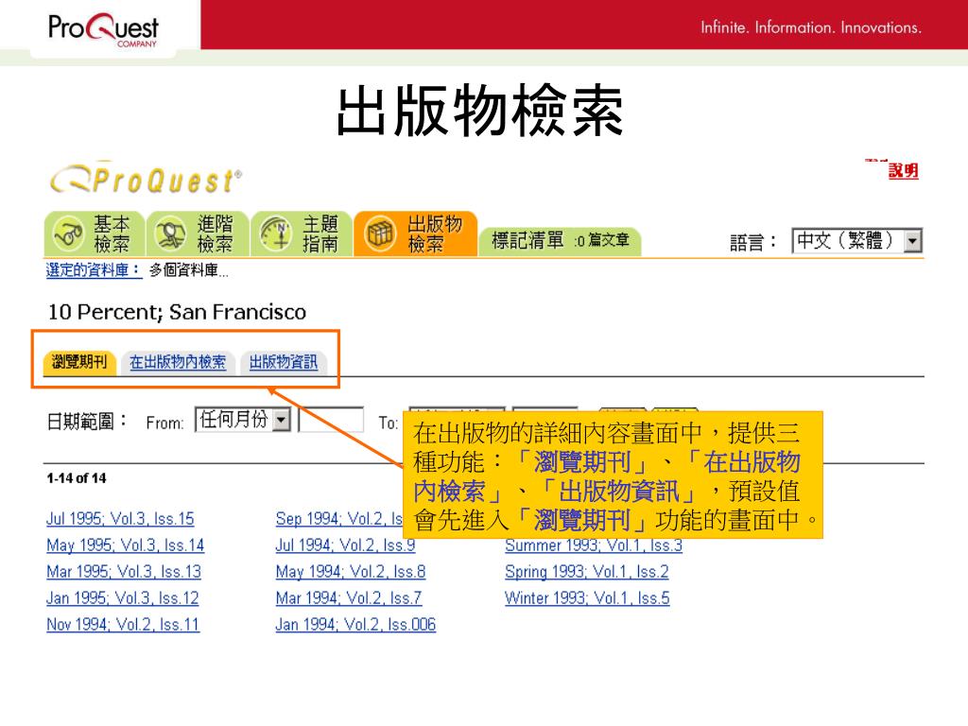968x726 pixels.
Task: Click the 1-14 of 14 result count
Action: (77, 478)
